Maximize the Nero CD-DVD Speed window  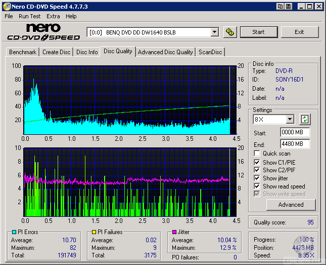pyautogui.click(x=309, y=7)
